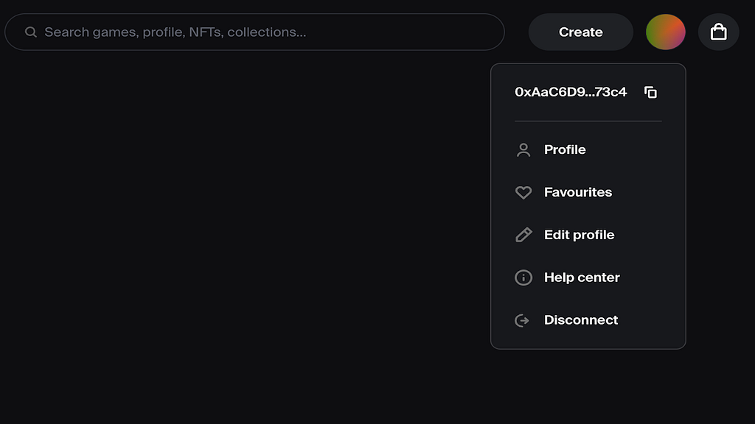Select Disconnect to log out wallet
755x424 pixels.
tap(588, 320)
